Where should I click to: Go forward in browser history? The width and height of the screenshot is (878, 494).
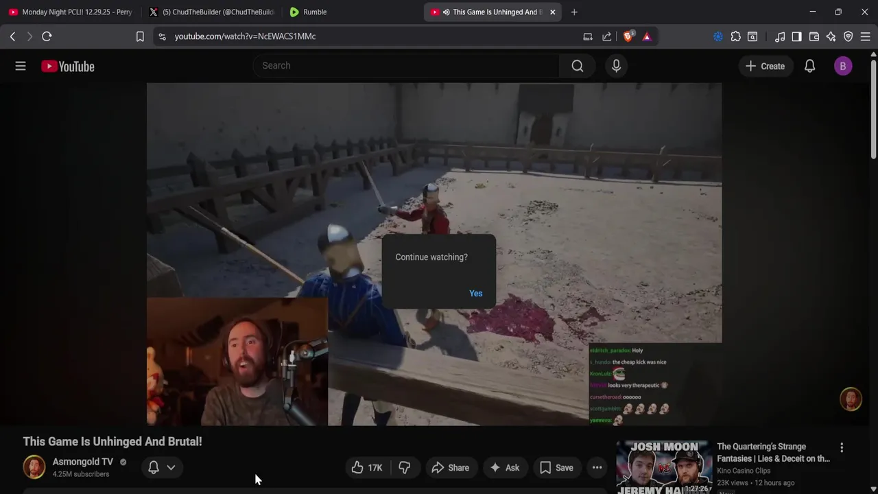[29, 36]
